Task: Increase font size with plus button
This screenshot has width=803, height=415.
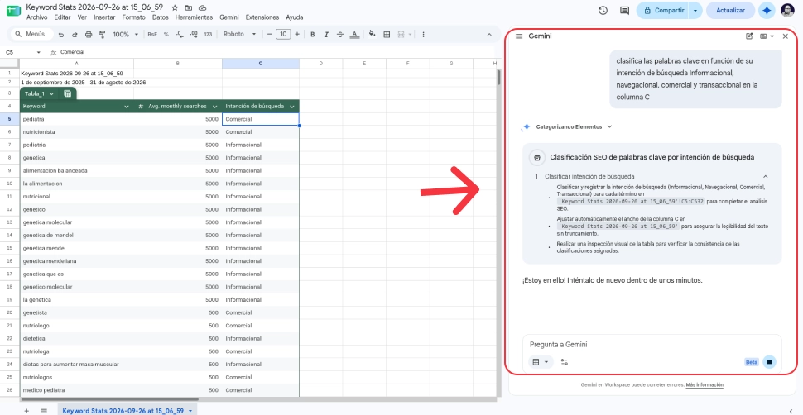Action: pyautogui.click(x=297, y=34)
